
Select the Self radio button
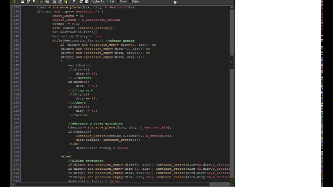pyautogui.click(x=108, y=2)
